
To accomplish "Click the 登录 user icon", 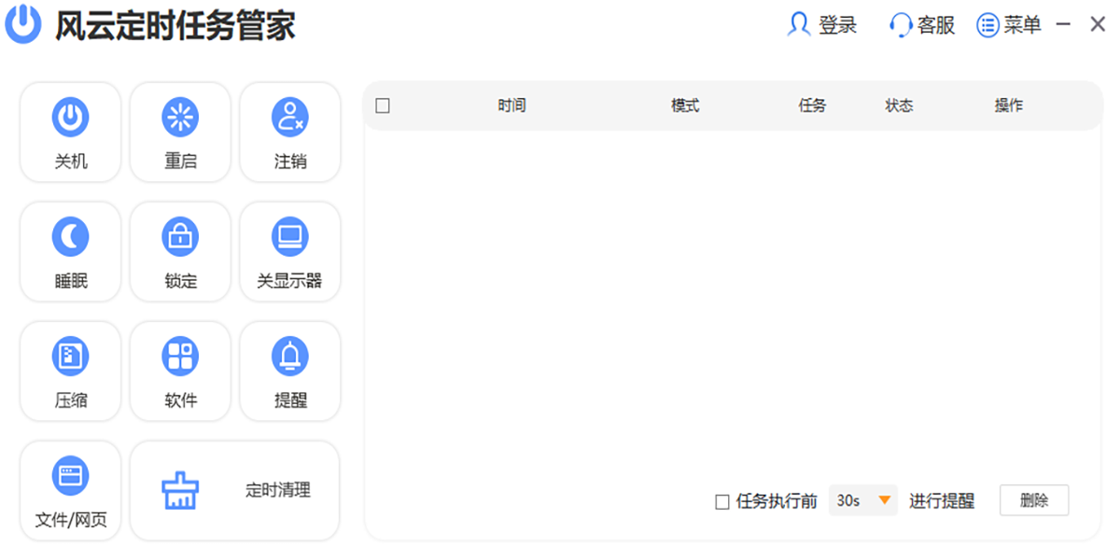I will (x=799, y=24).
